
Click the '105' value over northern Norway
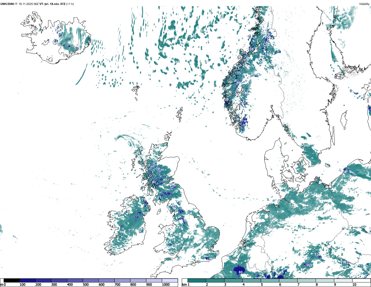[251, 50]
